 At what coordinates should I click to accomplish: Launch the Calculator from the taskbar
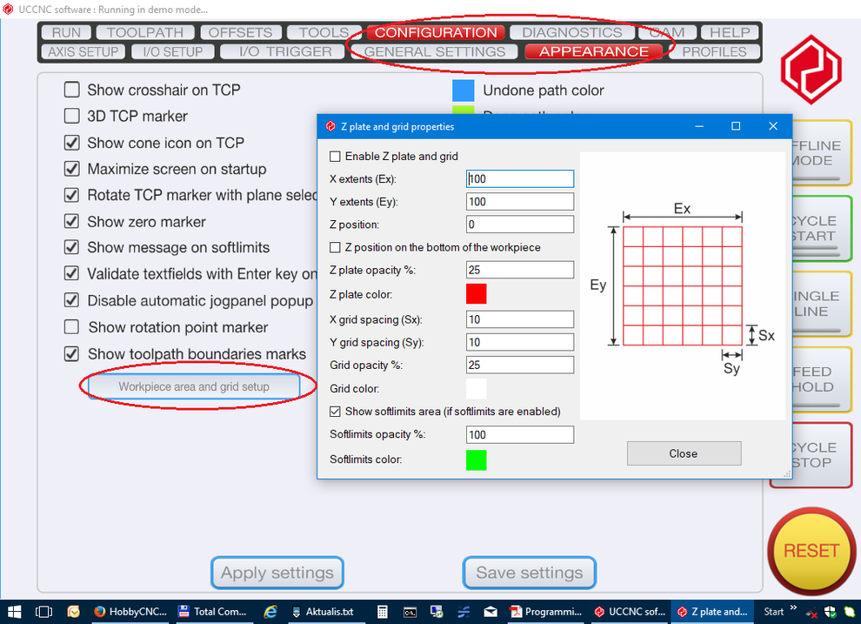point(382,612)
